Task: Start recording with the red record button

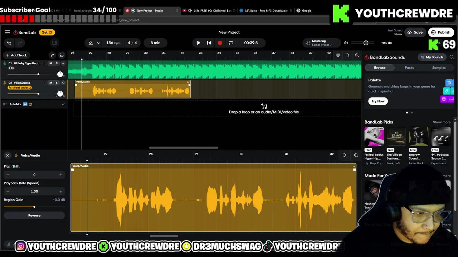Action: 220,43
